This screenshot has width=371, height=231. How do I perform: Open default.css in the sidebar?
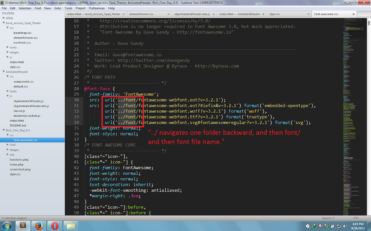click(x=21, y=87)
